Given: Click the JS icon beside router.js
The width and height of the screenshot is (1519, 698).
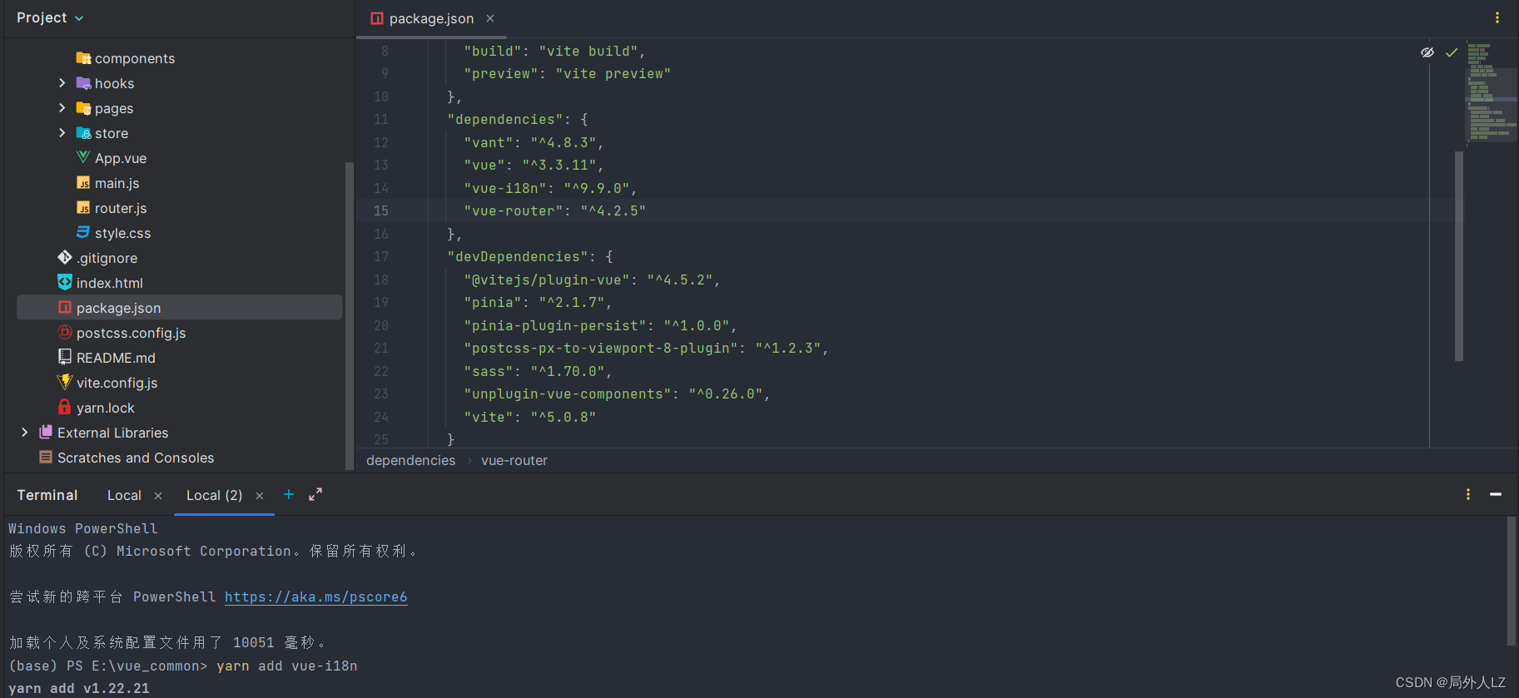Looking at the screenshot, I should click(x=83, y=208).
